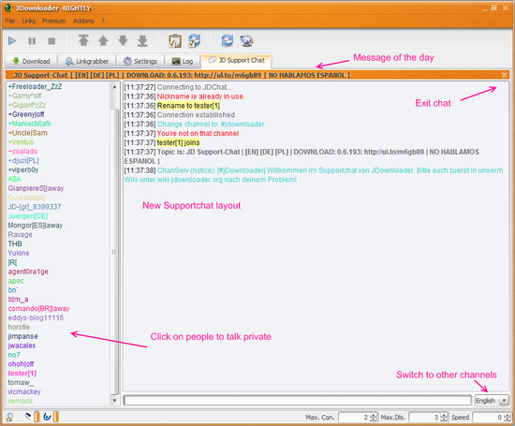Click the user list scroll down arrow
Screen dimensions: 515x426
pyautogui.click(x=114, y=401)
